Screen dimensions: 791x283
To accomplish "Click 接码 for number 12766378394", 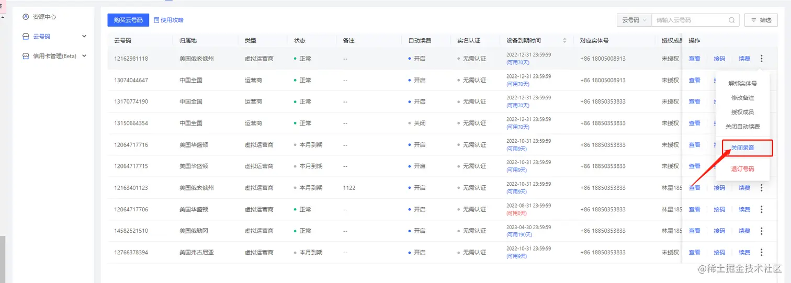I will point(719,252).
